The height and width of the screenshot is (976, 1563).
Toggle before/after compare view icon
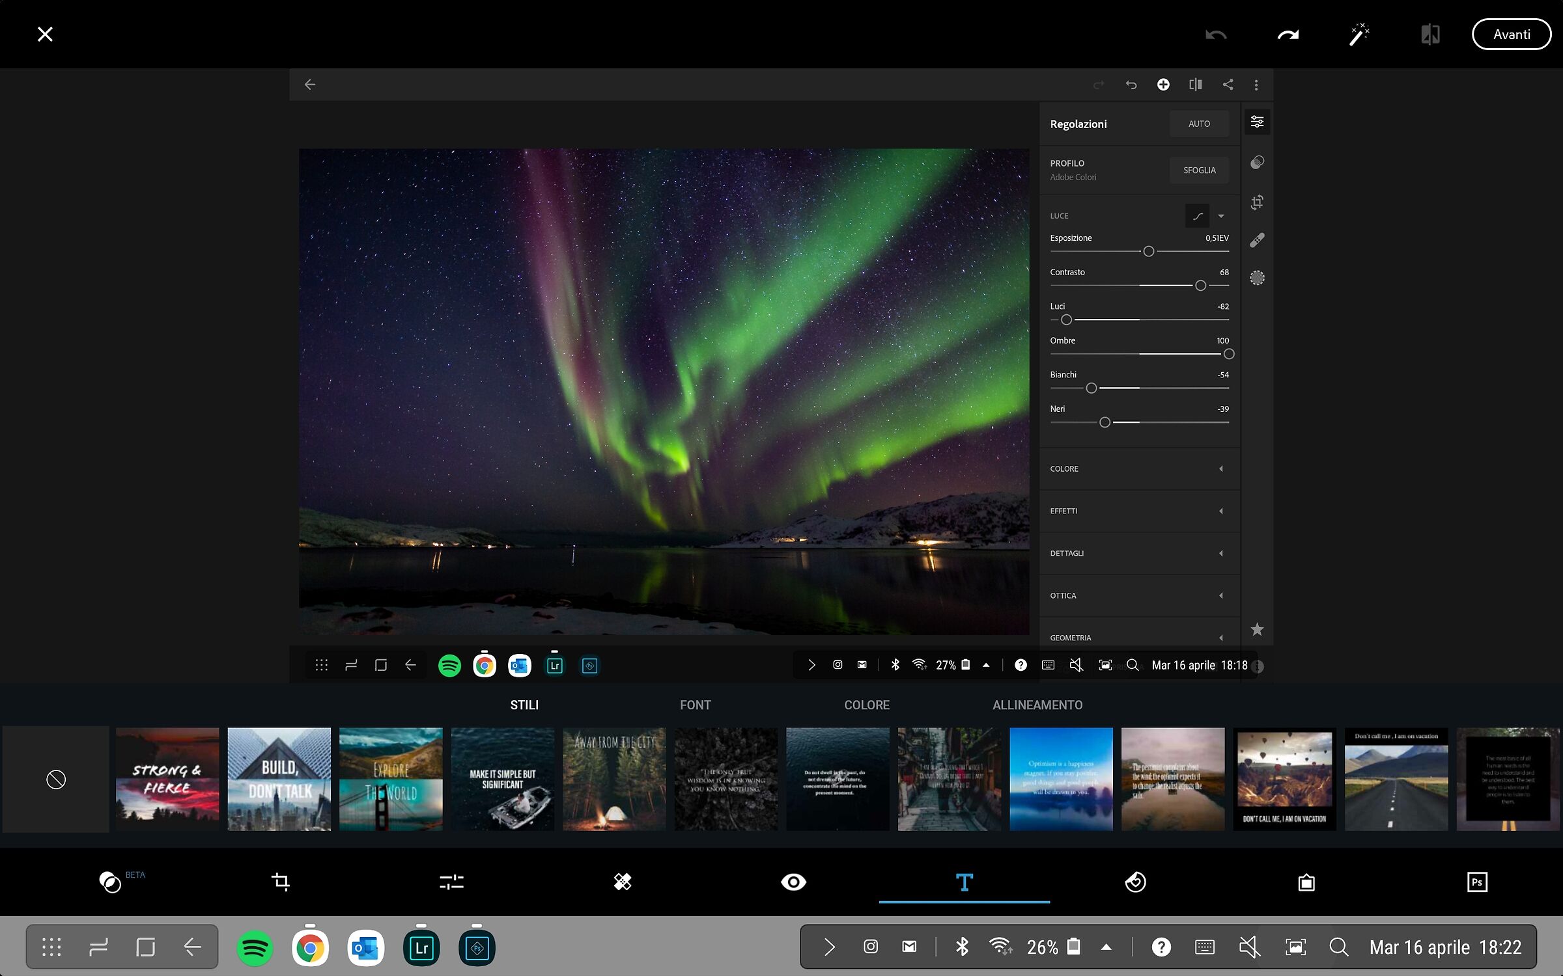coord(1430,34)
